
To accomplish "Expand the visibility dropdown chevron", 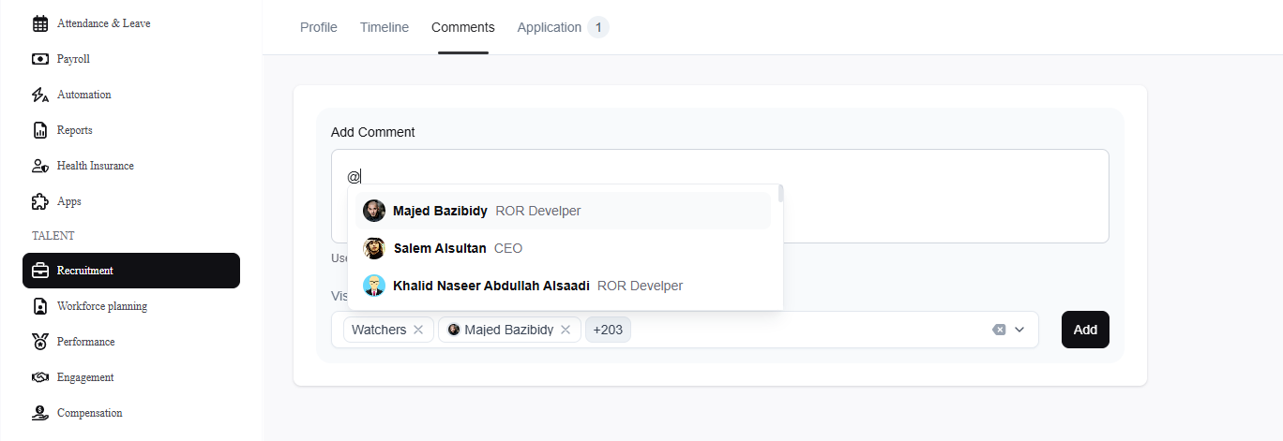I will tap(1019, 330).
